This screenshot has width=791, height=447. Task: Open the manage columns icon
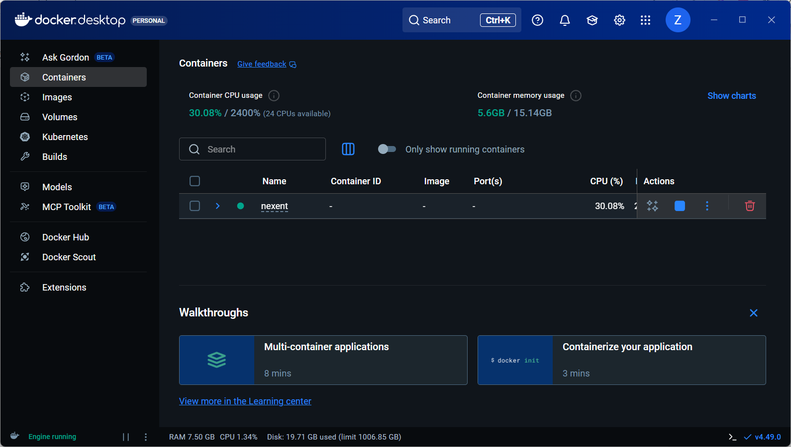click(x=348, y=149)
